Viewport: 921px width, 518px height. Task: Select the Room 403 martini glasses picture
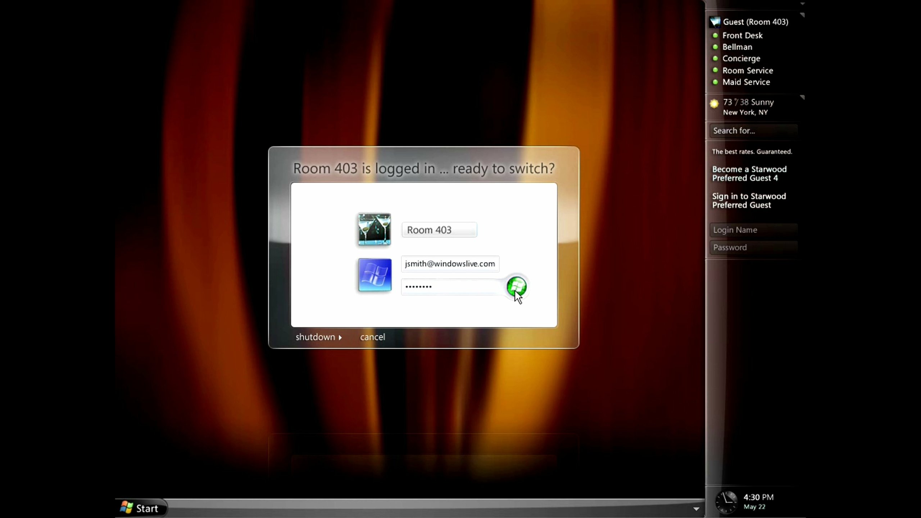coord(374,229)
